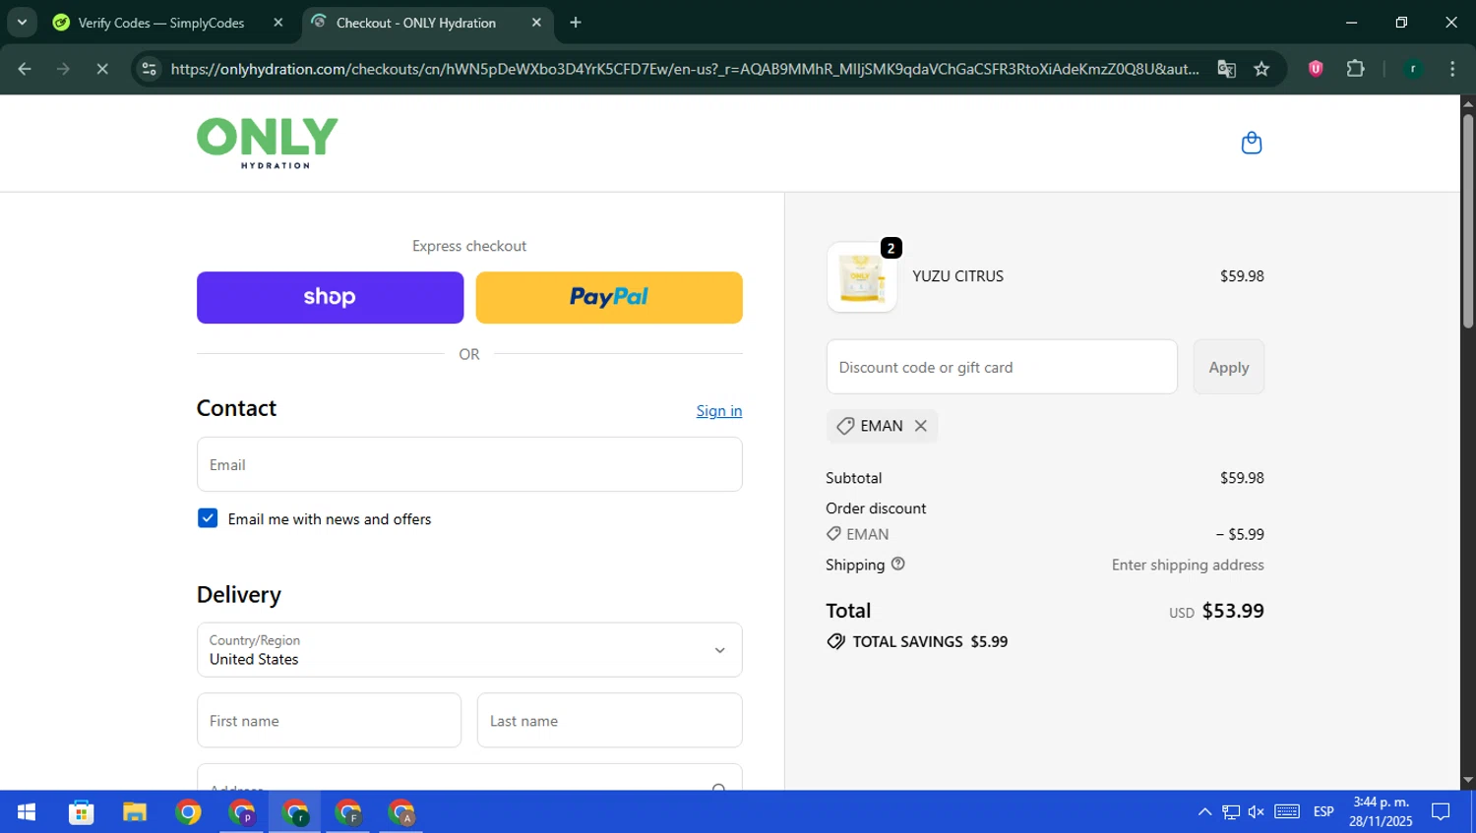Stop loading the page
This screenshot has width=1476, height=833.
coord(101,69)
